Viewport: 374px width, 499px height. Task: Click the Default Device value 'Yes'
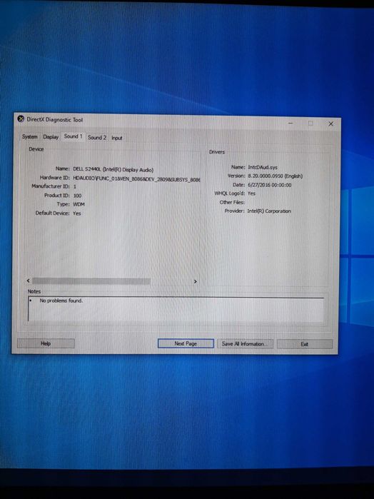click(76, 213)
